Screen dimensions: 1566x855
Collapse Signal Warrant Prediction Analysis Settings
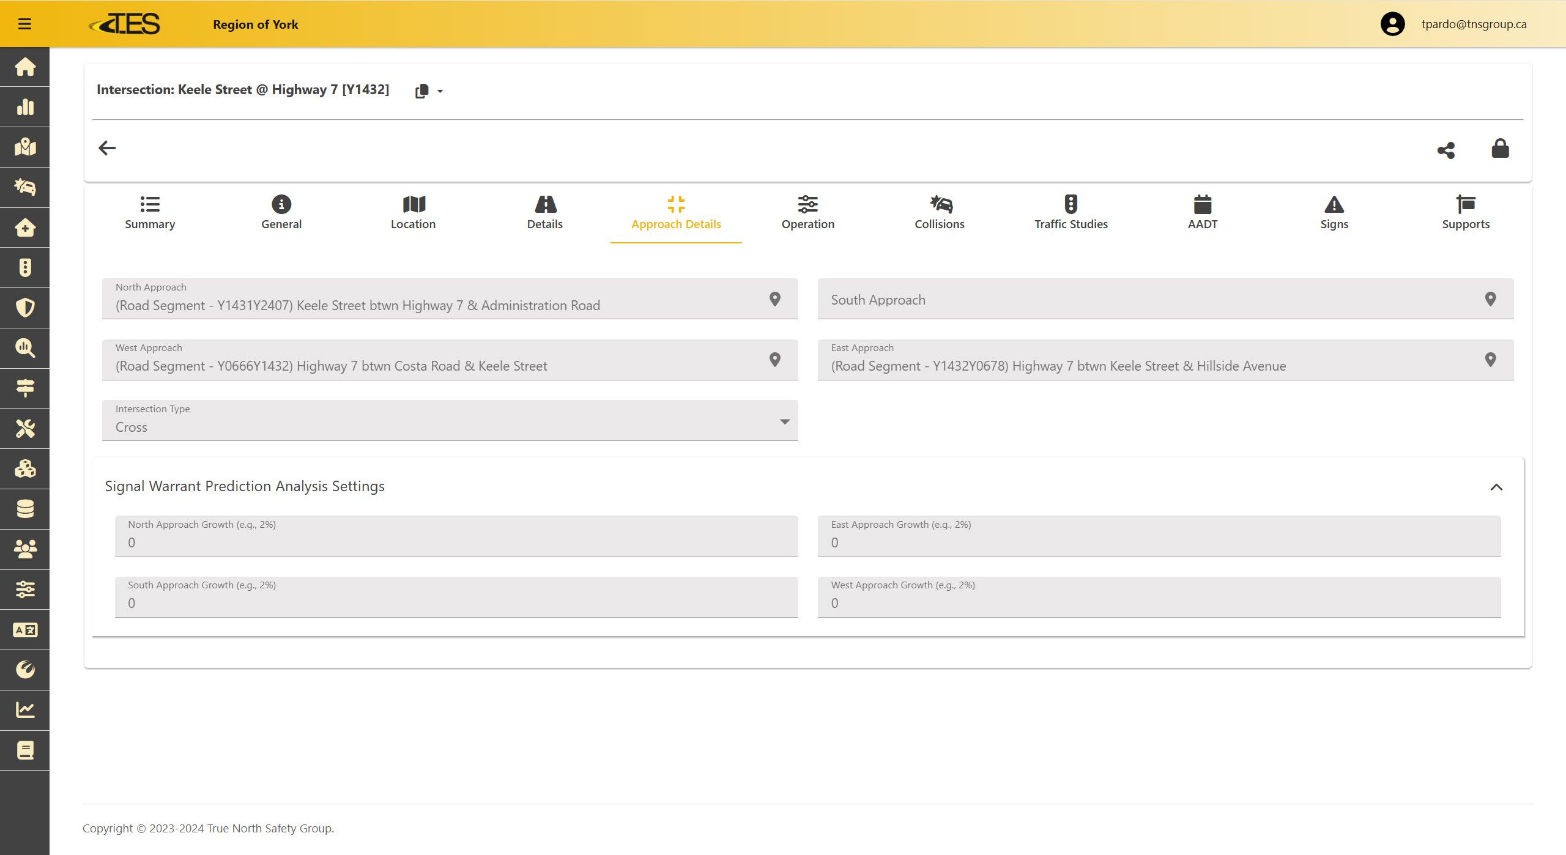click(x=1496, y=487)
